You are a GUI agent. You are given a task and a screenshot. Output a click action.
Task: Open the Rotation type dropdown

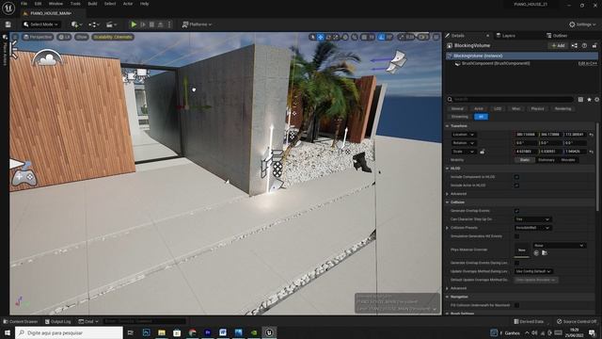(464, 143)
